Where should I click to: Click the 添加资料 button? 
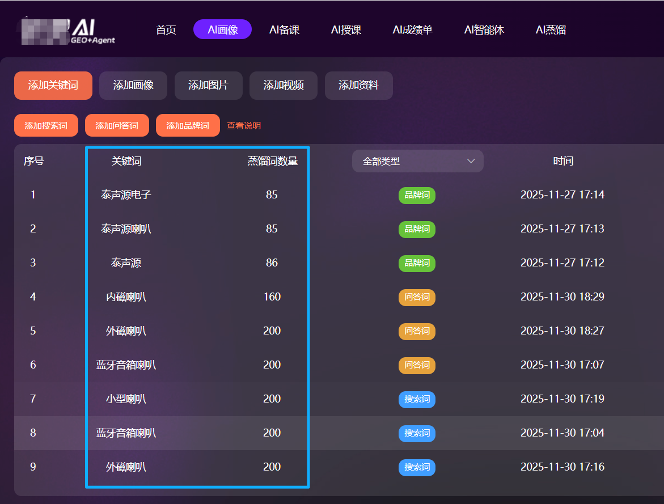tap(358, 86)
